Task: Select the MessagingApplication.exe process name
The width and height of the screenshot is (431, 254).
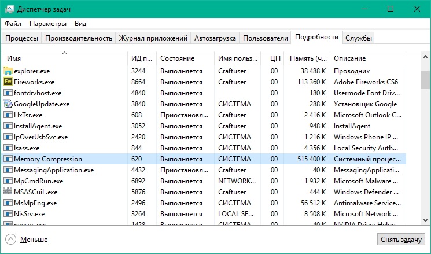Action: click(54, 170)
